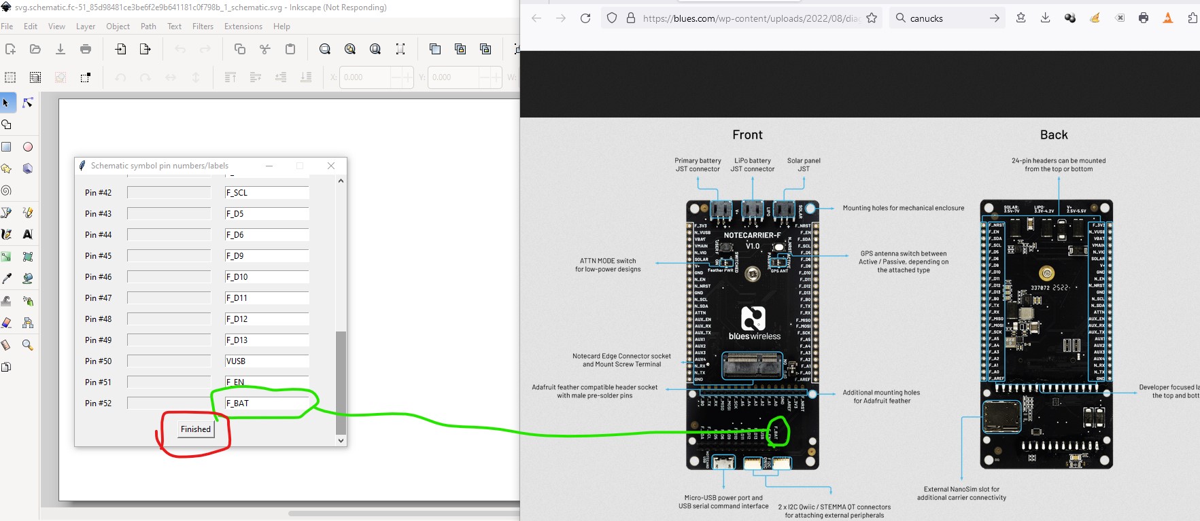The height and width of the screenshot is (521, 1200).
Task: Open the Object menu
Action: click(118, 26)
